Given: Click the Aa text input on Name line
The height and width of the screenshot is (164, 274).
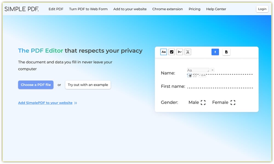Looking at the screenshot, I should [198, 70].
